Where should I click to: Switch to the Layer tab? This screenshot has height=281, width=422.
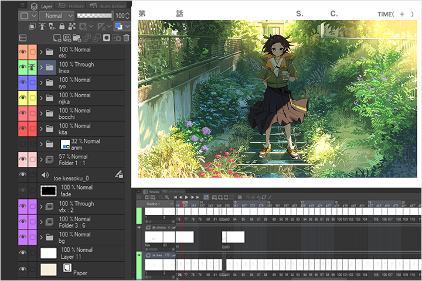[42, 6]
